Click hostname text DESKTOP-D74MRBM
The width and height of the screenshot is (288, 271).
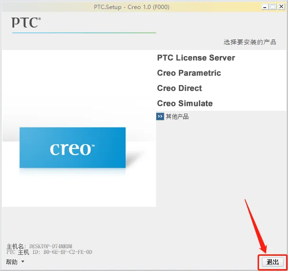[x=51, y=246]
